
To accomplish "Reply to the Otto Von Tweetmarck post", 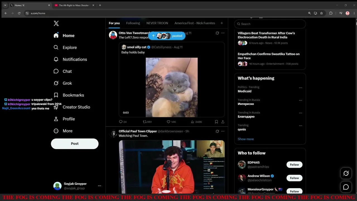I will [123, 122].
